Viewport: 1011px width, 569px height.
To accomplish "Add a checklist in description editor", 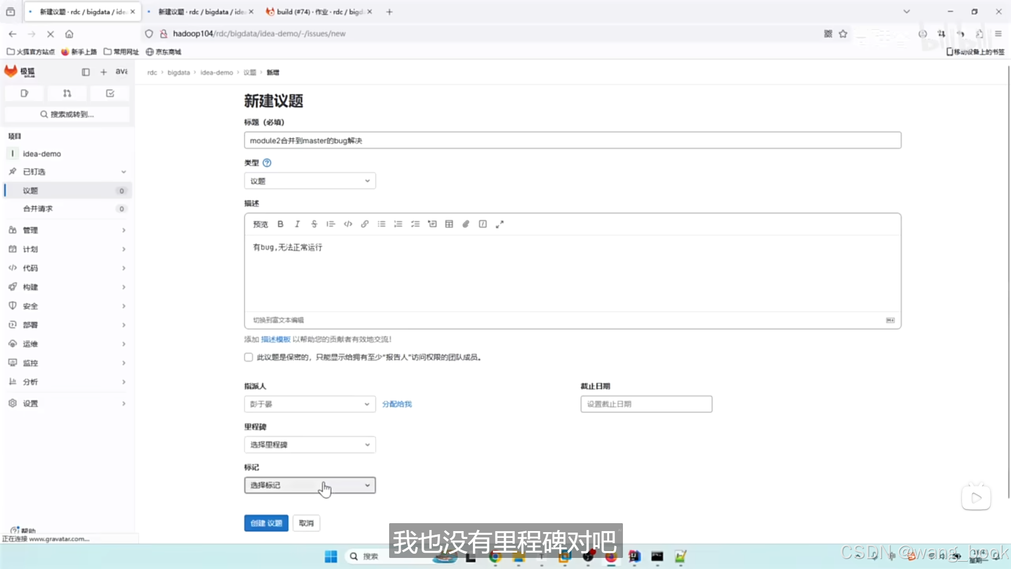I will pos(415,224).
